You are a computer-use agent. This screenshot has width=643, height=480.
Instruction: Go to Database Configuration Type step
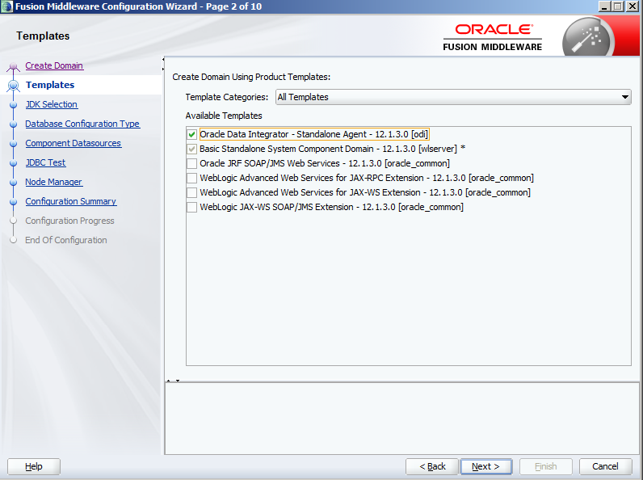(x=82, y=124)
